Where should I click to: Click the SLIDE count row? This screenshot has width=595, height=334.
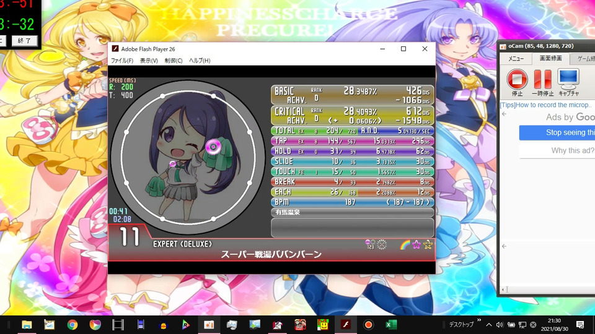[x=353, y=161]
